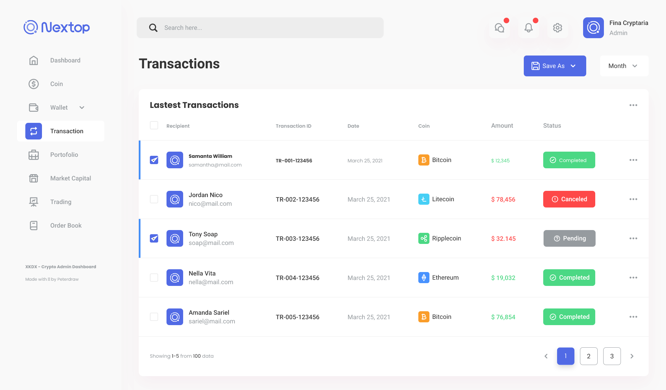Open the Save As dropdown
Screen dimensions: 666x390
point(555,66)
